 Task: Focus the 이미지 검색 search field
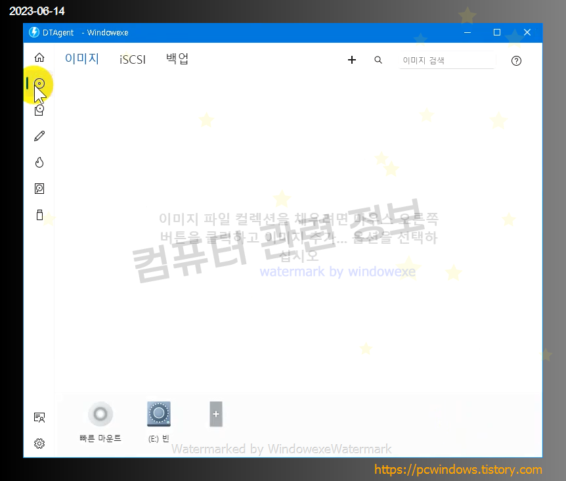(447, 60)
